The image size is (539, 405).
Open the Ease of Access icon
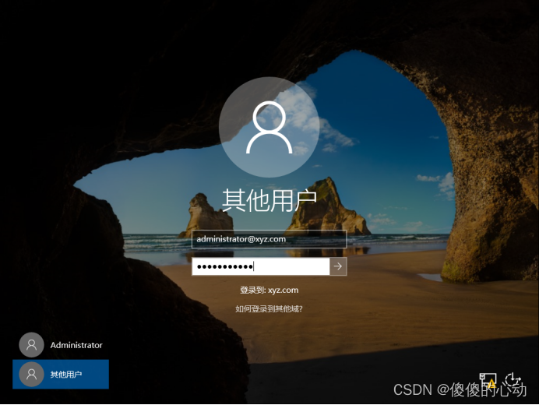pos(513,380)
